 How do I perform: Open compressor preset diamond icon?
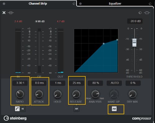(140, 13)
